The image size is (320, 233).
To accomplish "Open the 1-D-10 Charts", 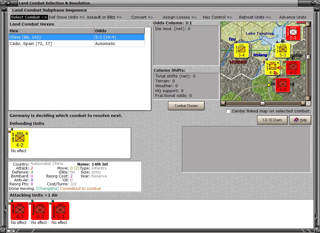I will coord(272,120).
